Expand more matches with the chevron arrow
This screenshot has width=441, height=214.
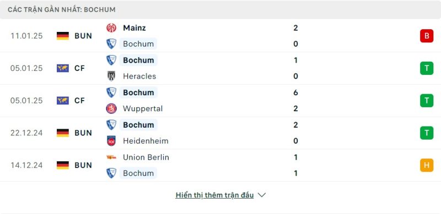click(261, 195)
